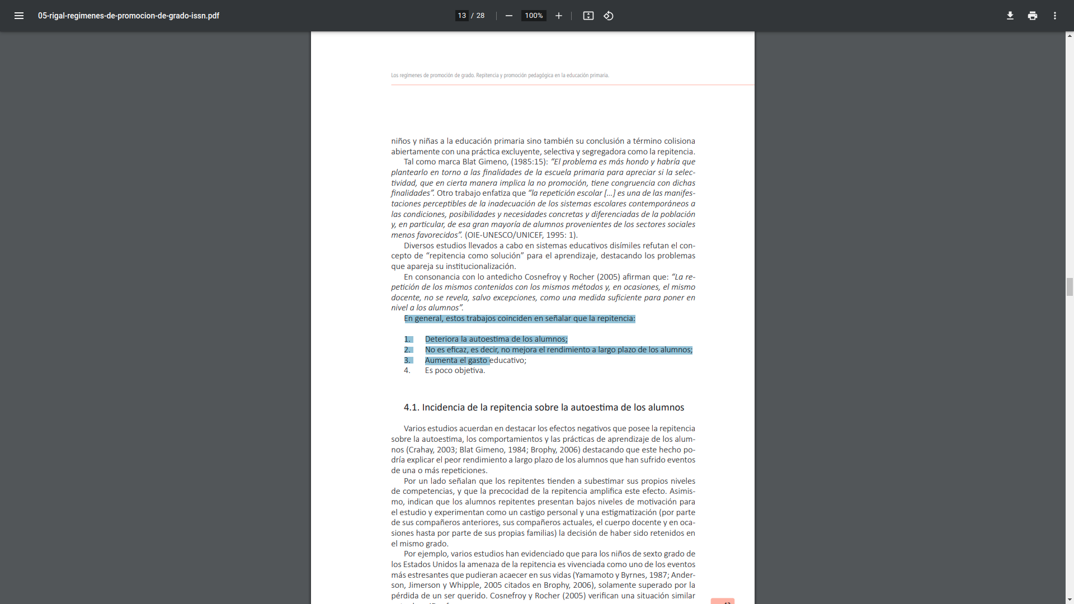Click the current page number field showing 13
Screen dimensions: 1074x604
pyautogui.click(x=461, y=16)
